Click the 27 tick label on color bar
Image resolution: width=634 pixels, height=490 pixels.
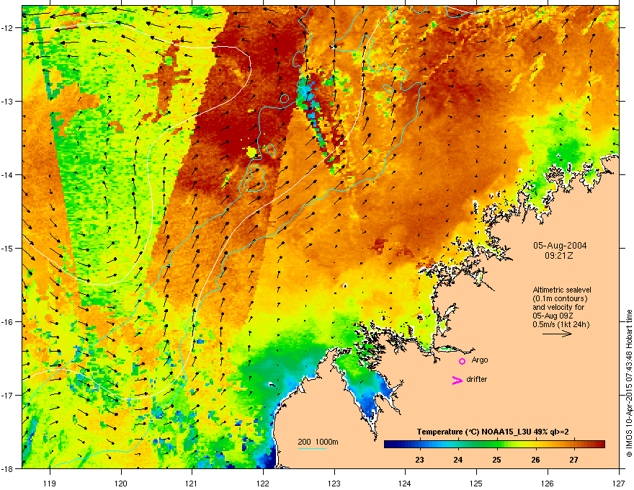[573, 460]
